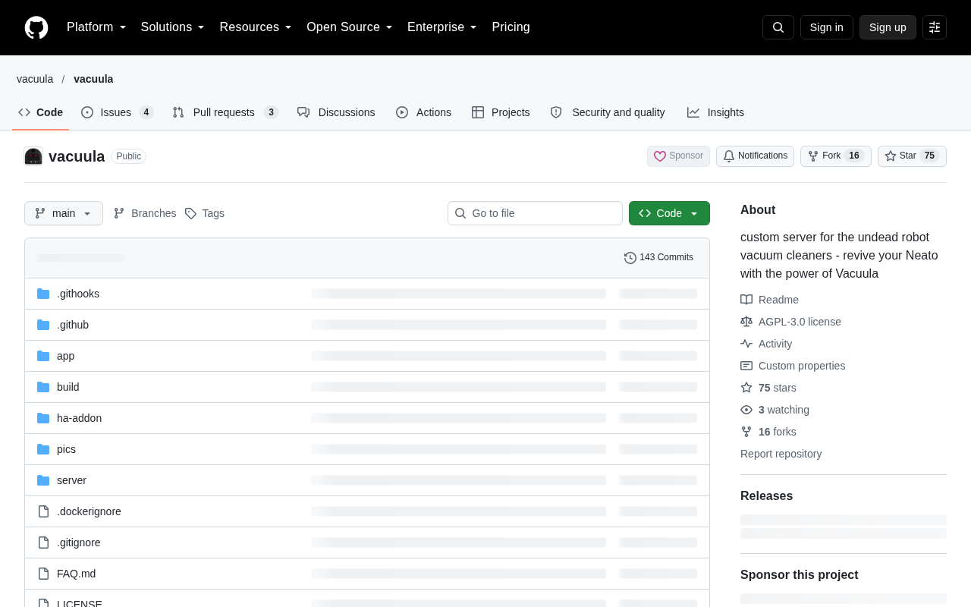
Task: Open appearance settings sliders icon
Action: click(935, 27)
